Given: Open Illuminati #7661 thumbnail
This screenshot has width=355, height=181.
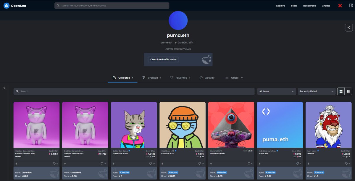Looking at the screenshot, I should pos(231,125).
